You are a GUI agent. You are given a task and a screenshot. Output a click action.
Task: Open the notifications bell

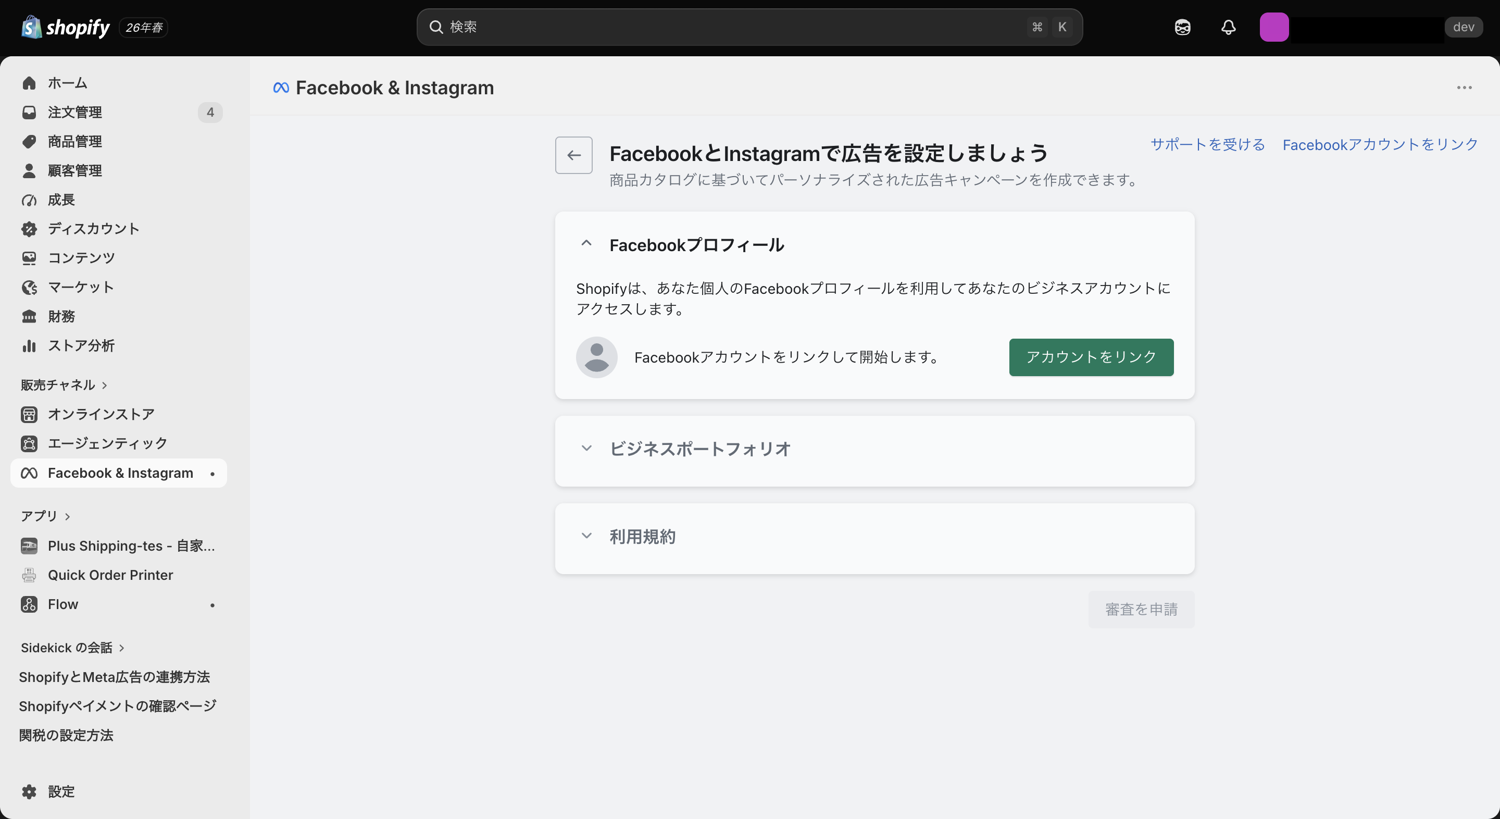point(1228,27)
